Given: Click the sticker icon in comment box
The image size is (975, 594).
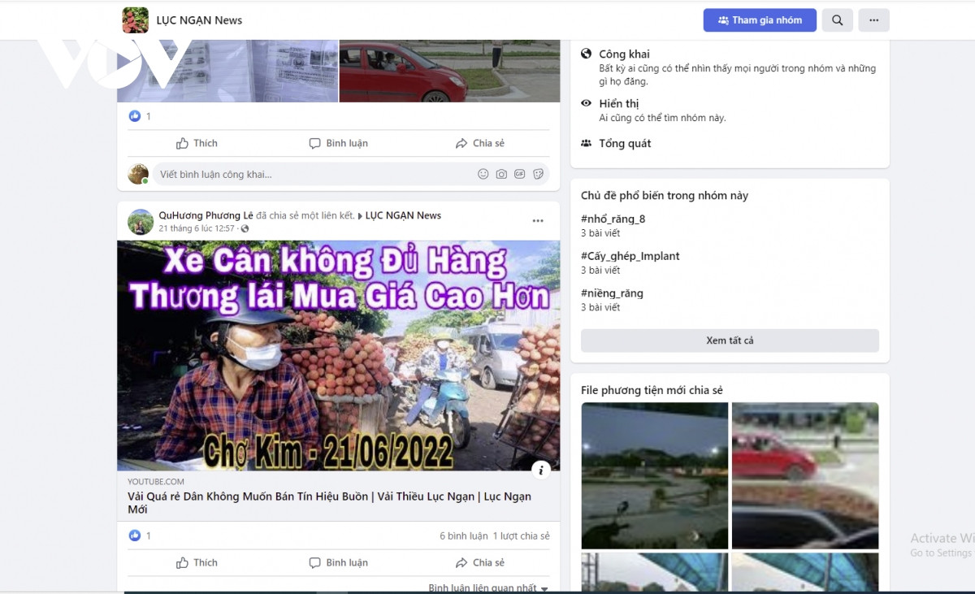Looking at the screenshot, I should [538, 174].
